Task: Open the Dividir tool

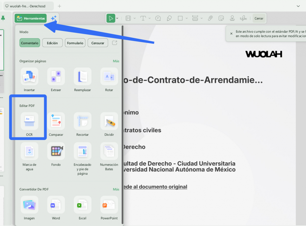Action: [x=109, y=124]
